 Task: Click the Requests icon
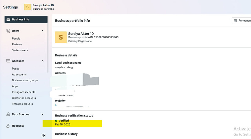click(8, 126)
